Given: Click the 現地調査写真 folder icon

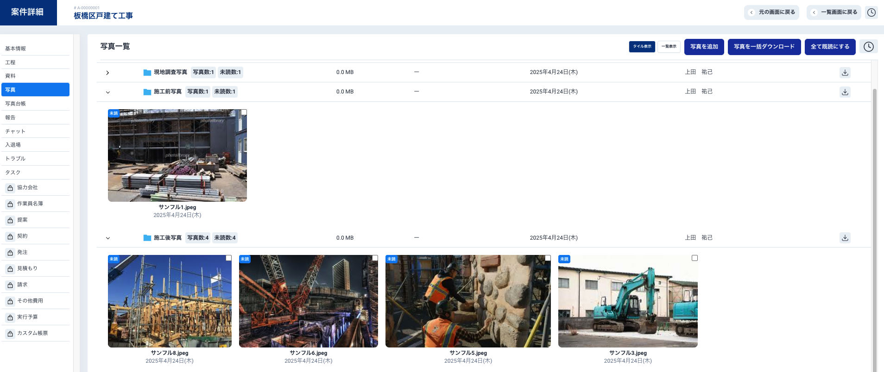Looking at the screenshot, I should [x=147, y=73].
